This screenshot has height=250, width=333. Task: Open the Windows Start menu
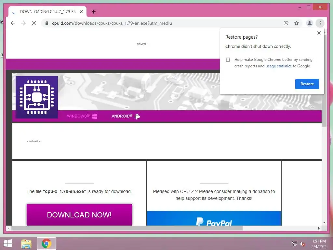click(8, 243)
